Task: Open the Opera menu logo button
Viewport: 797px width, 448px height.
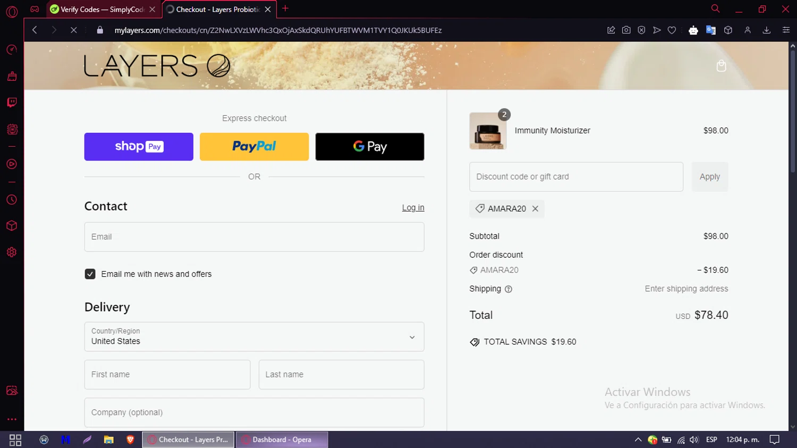Action: pyautogui.click(x=12, y=11)
